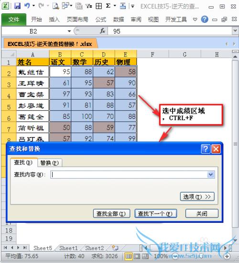Open Customize Quick Access Toolbar dropdown
Image resolution: width=239 pixels, height=263 pixels.
tap(132, 6)
